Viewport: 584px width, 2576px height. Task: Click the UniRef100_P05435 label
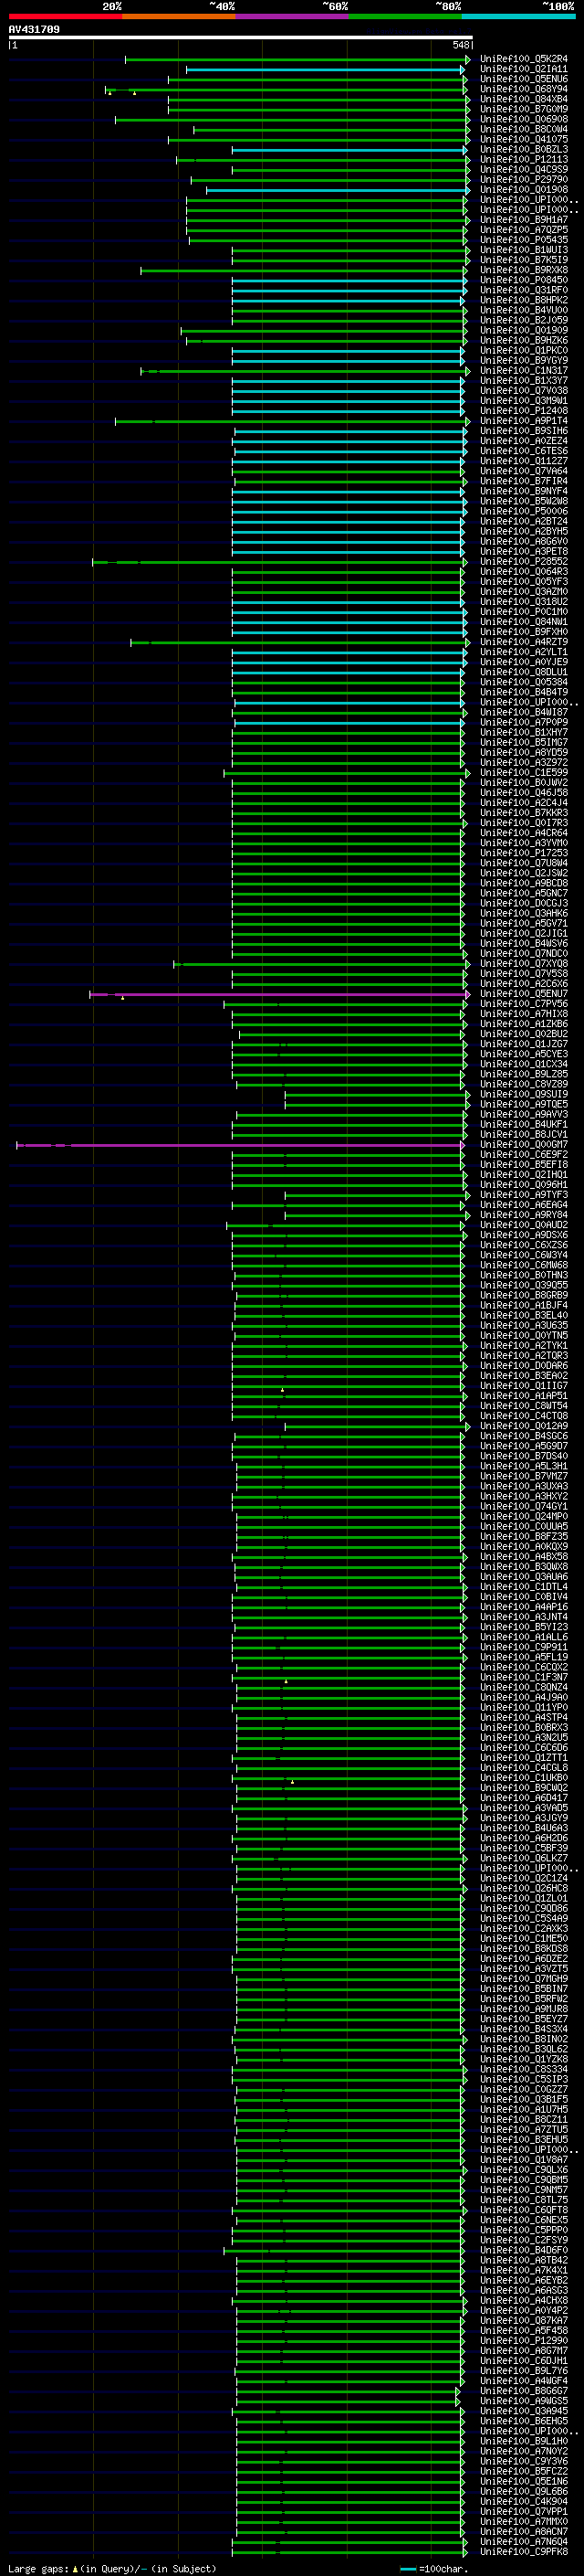(x=523, y=240)
